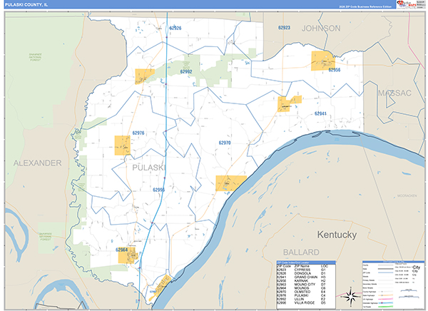The image size is (428, 311).
Task: Click the JOHNSON county label
Action: pyautogui.click(x=321, y=29)
